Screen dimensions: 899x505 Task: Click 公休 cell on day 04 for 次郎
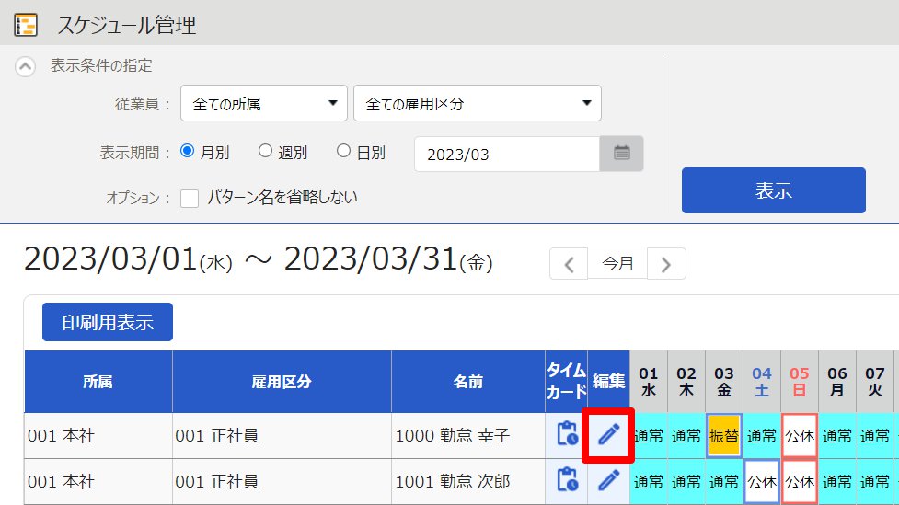click(761, 481)
